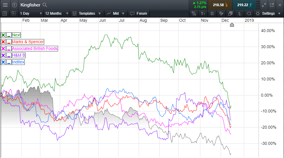Click the -10.00% y-axis label
The width and height of the screenshot is (284, 158).
tap(269, 111)
